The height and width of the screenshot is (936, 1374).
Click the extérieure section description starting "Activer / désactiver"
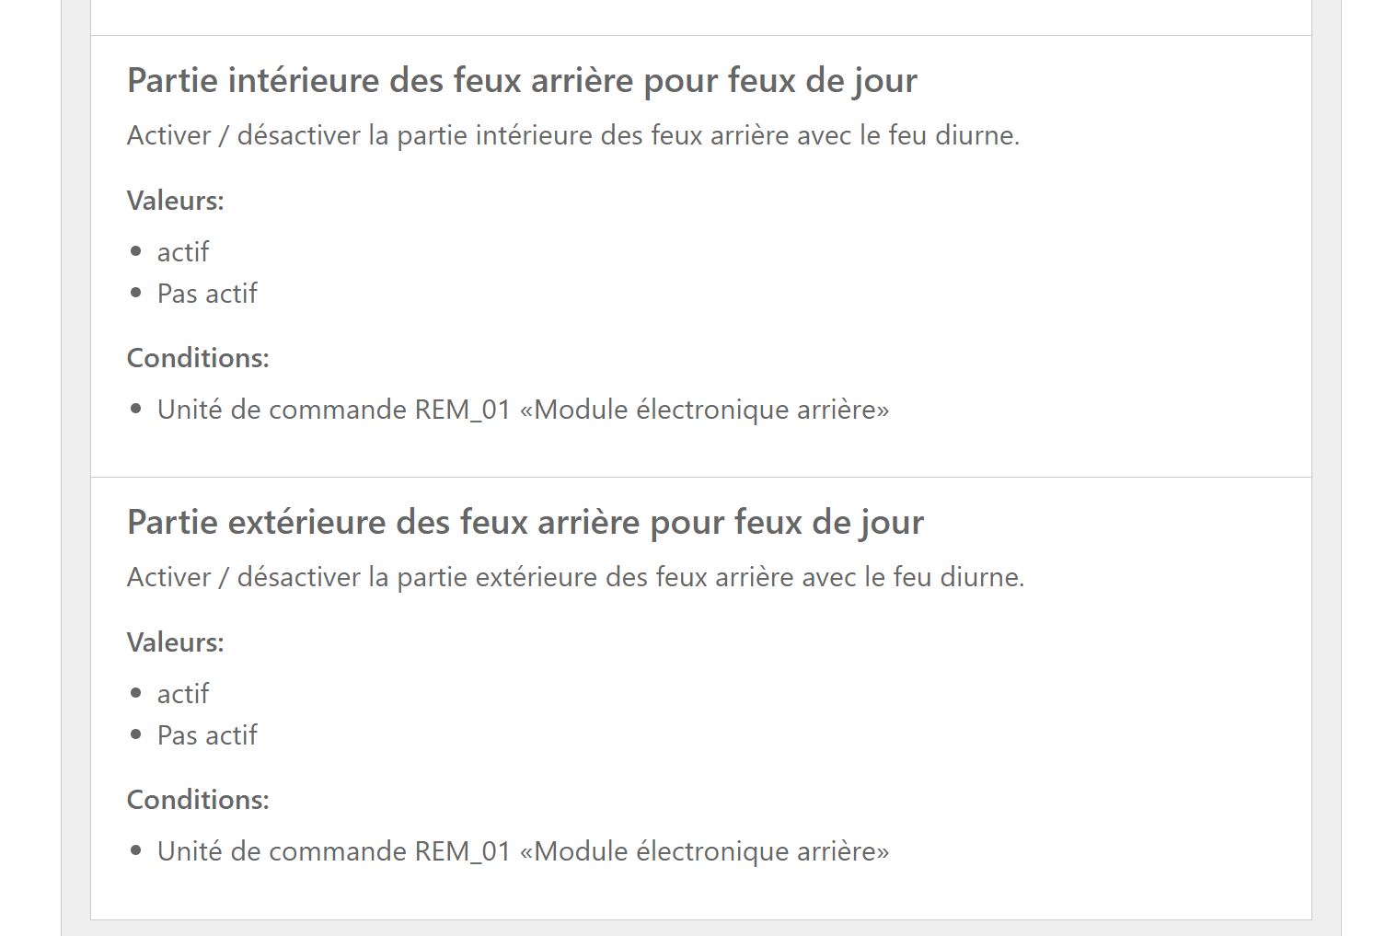(x=576, y=578)
